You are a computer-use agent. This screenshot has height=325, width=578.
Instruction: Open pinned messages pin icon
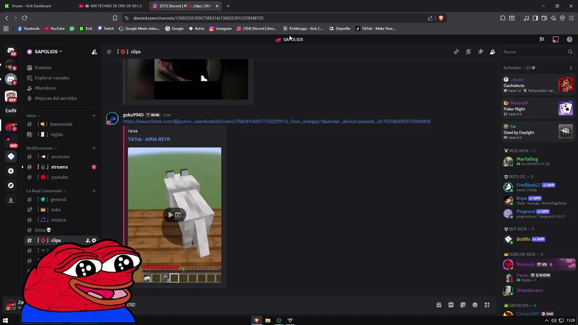[x=480, y=52]
